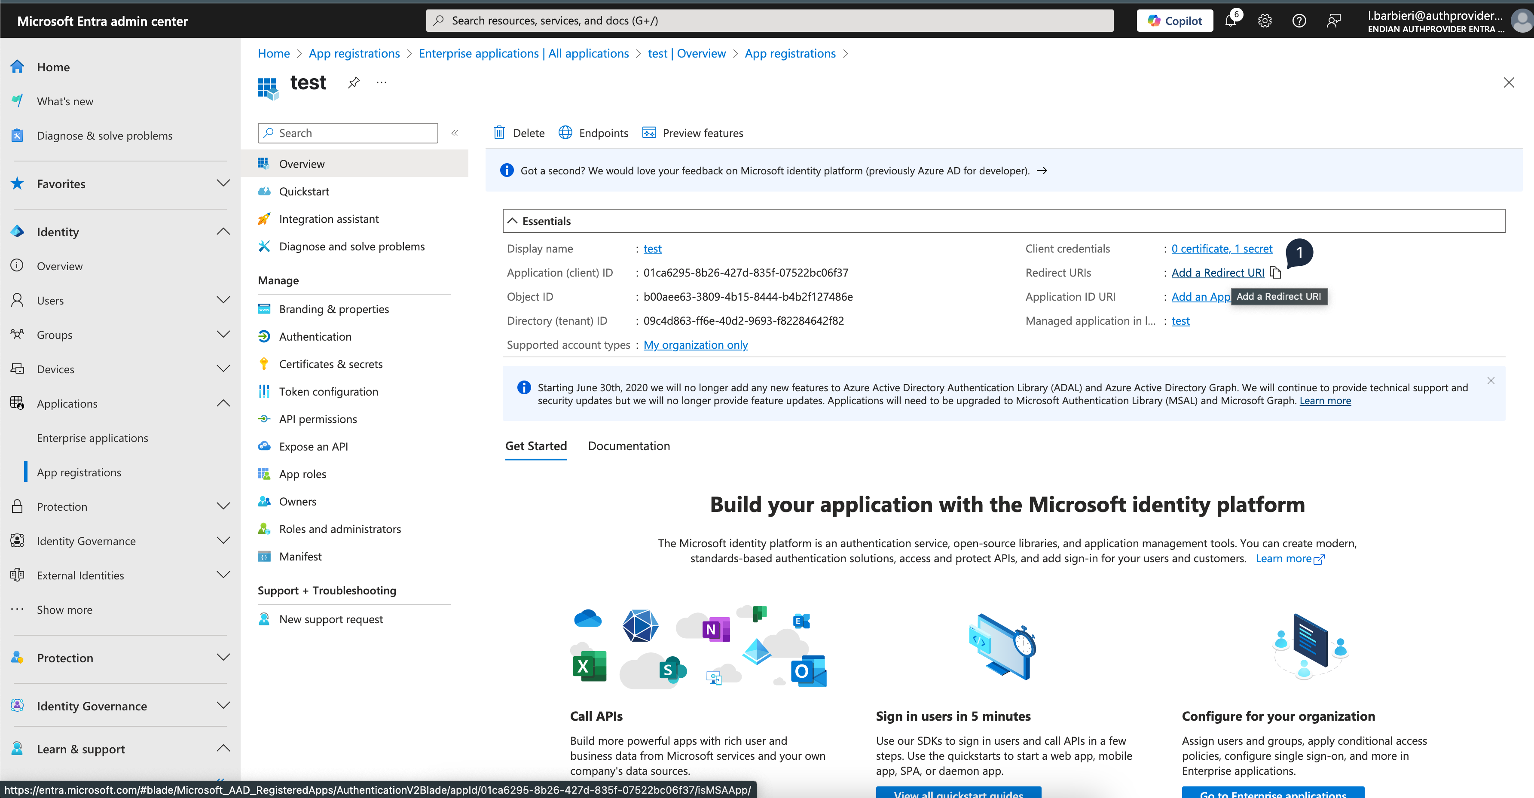The width and height of the screenshot is (1534, 798).
Task: Switch to the Documentation tab
Action: [x=629, y=446]
